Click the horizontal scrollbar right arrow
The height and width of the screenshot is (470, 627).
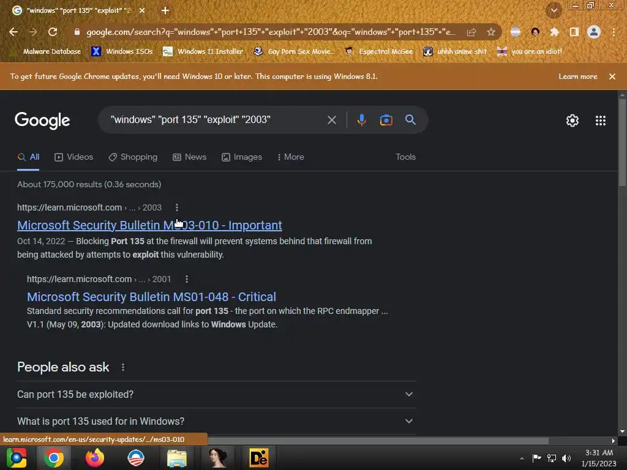coord(614,441)
